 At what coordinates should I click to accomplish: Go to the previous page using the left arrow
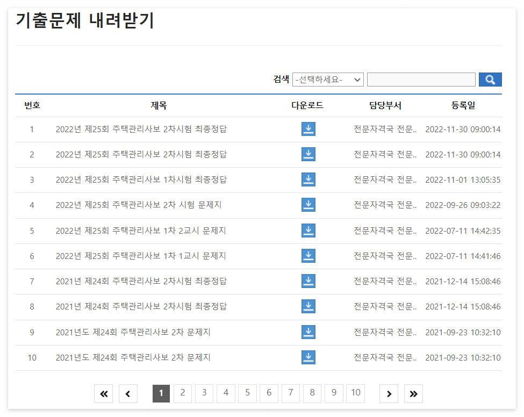128,393
